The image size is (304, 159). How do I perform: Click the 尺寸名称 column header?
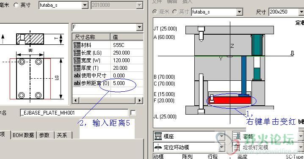(91, 37)
